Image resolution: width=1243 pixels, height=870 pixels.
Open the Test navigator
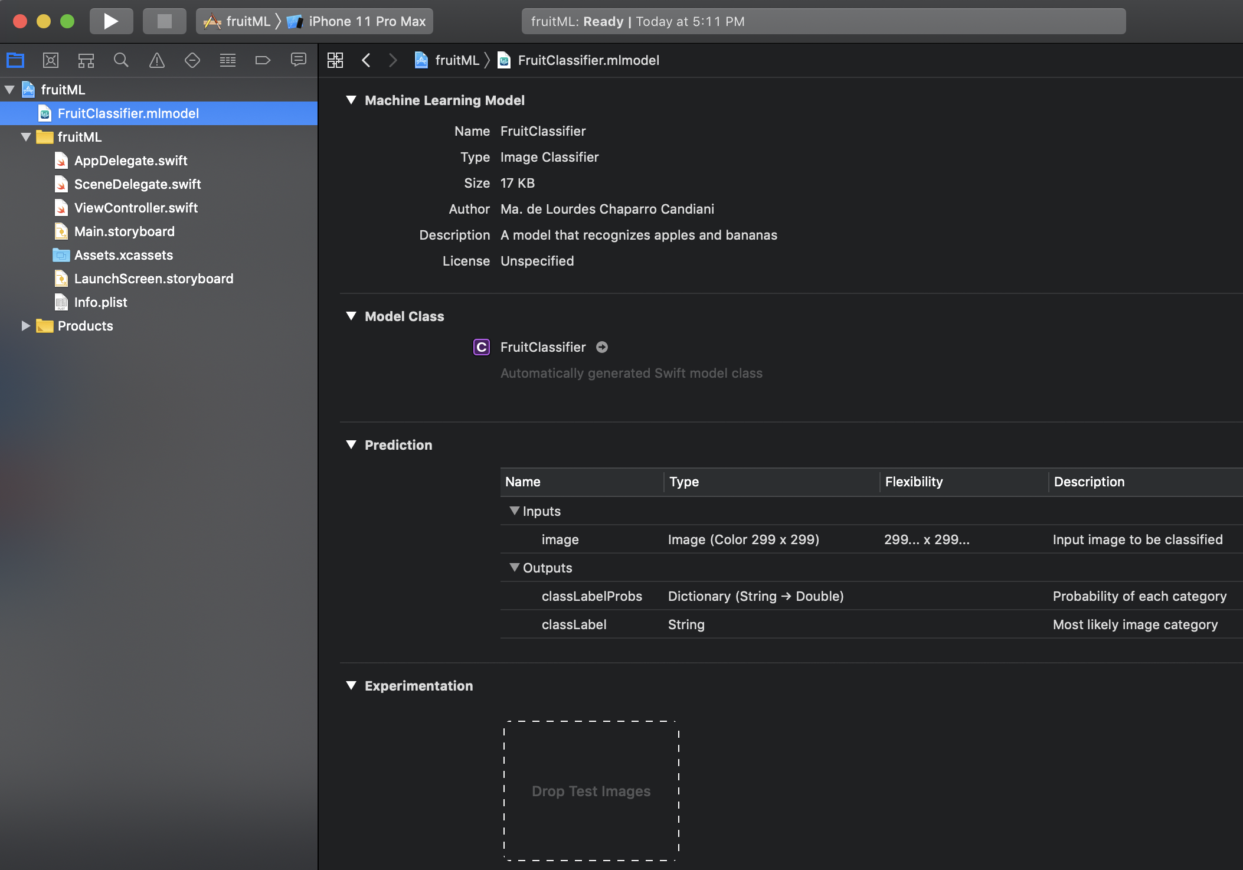coord(192,60)
